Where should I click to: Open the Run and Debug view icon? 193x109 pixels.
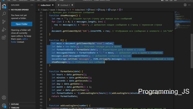click(x=4, y=30)
